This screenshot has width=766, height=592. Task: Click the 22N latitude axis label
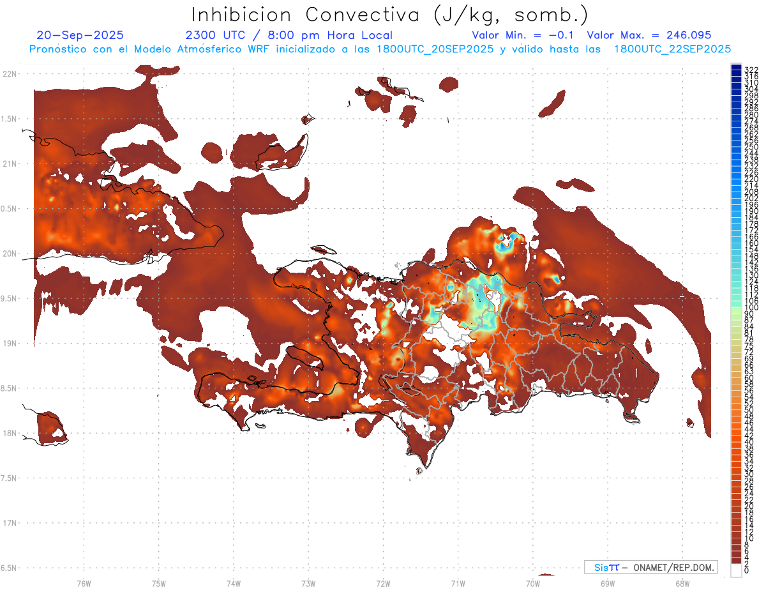coord(10,74)
